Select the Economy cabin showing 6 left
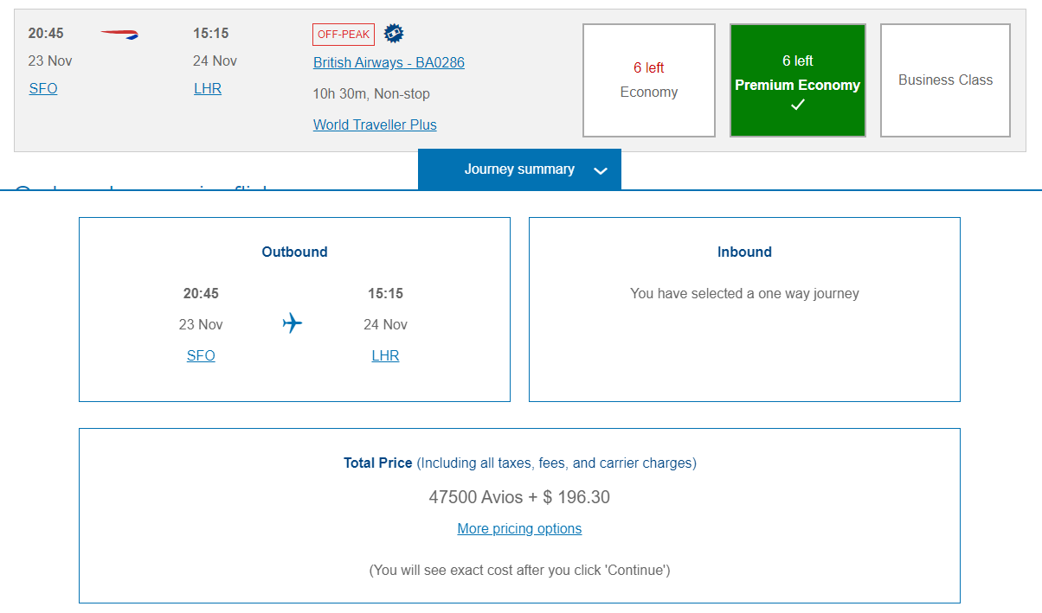 [x=648, y=80]
